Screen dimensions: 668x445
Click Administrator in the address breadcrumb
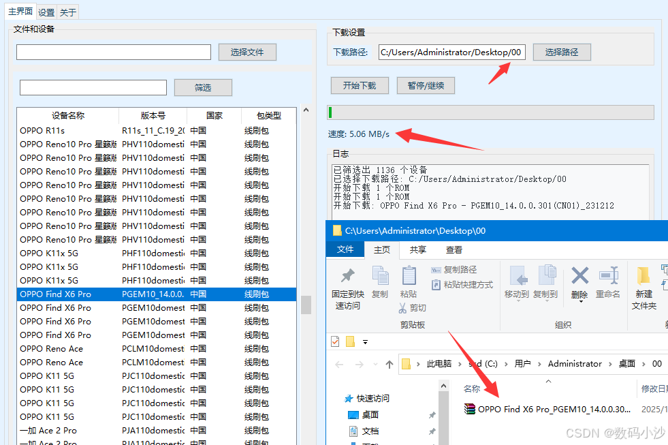(x=575, y=364)
